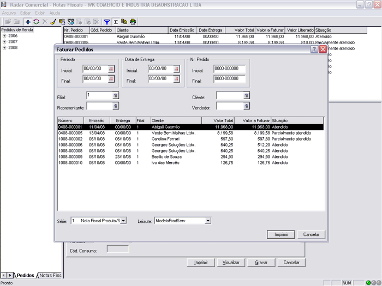Click the funnel filter icon in toolbar
The height and width of the screenshot is (286, 382).
[x=107, y=22]
